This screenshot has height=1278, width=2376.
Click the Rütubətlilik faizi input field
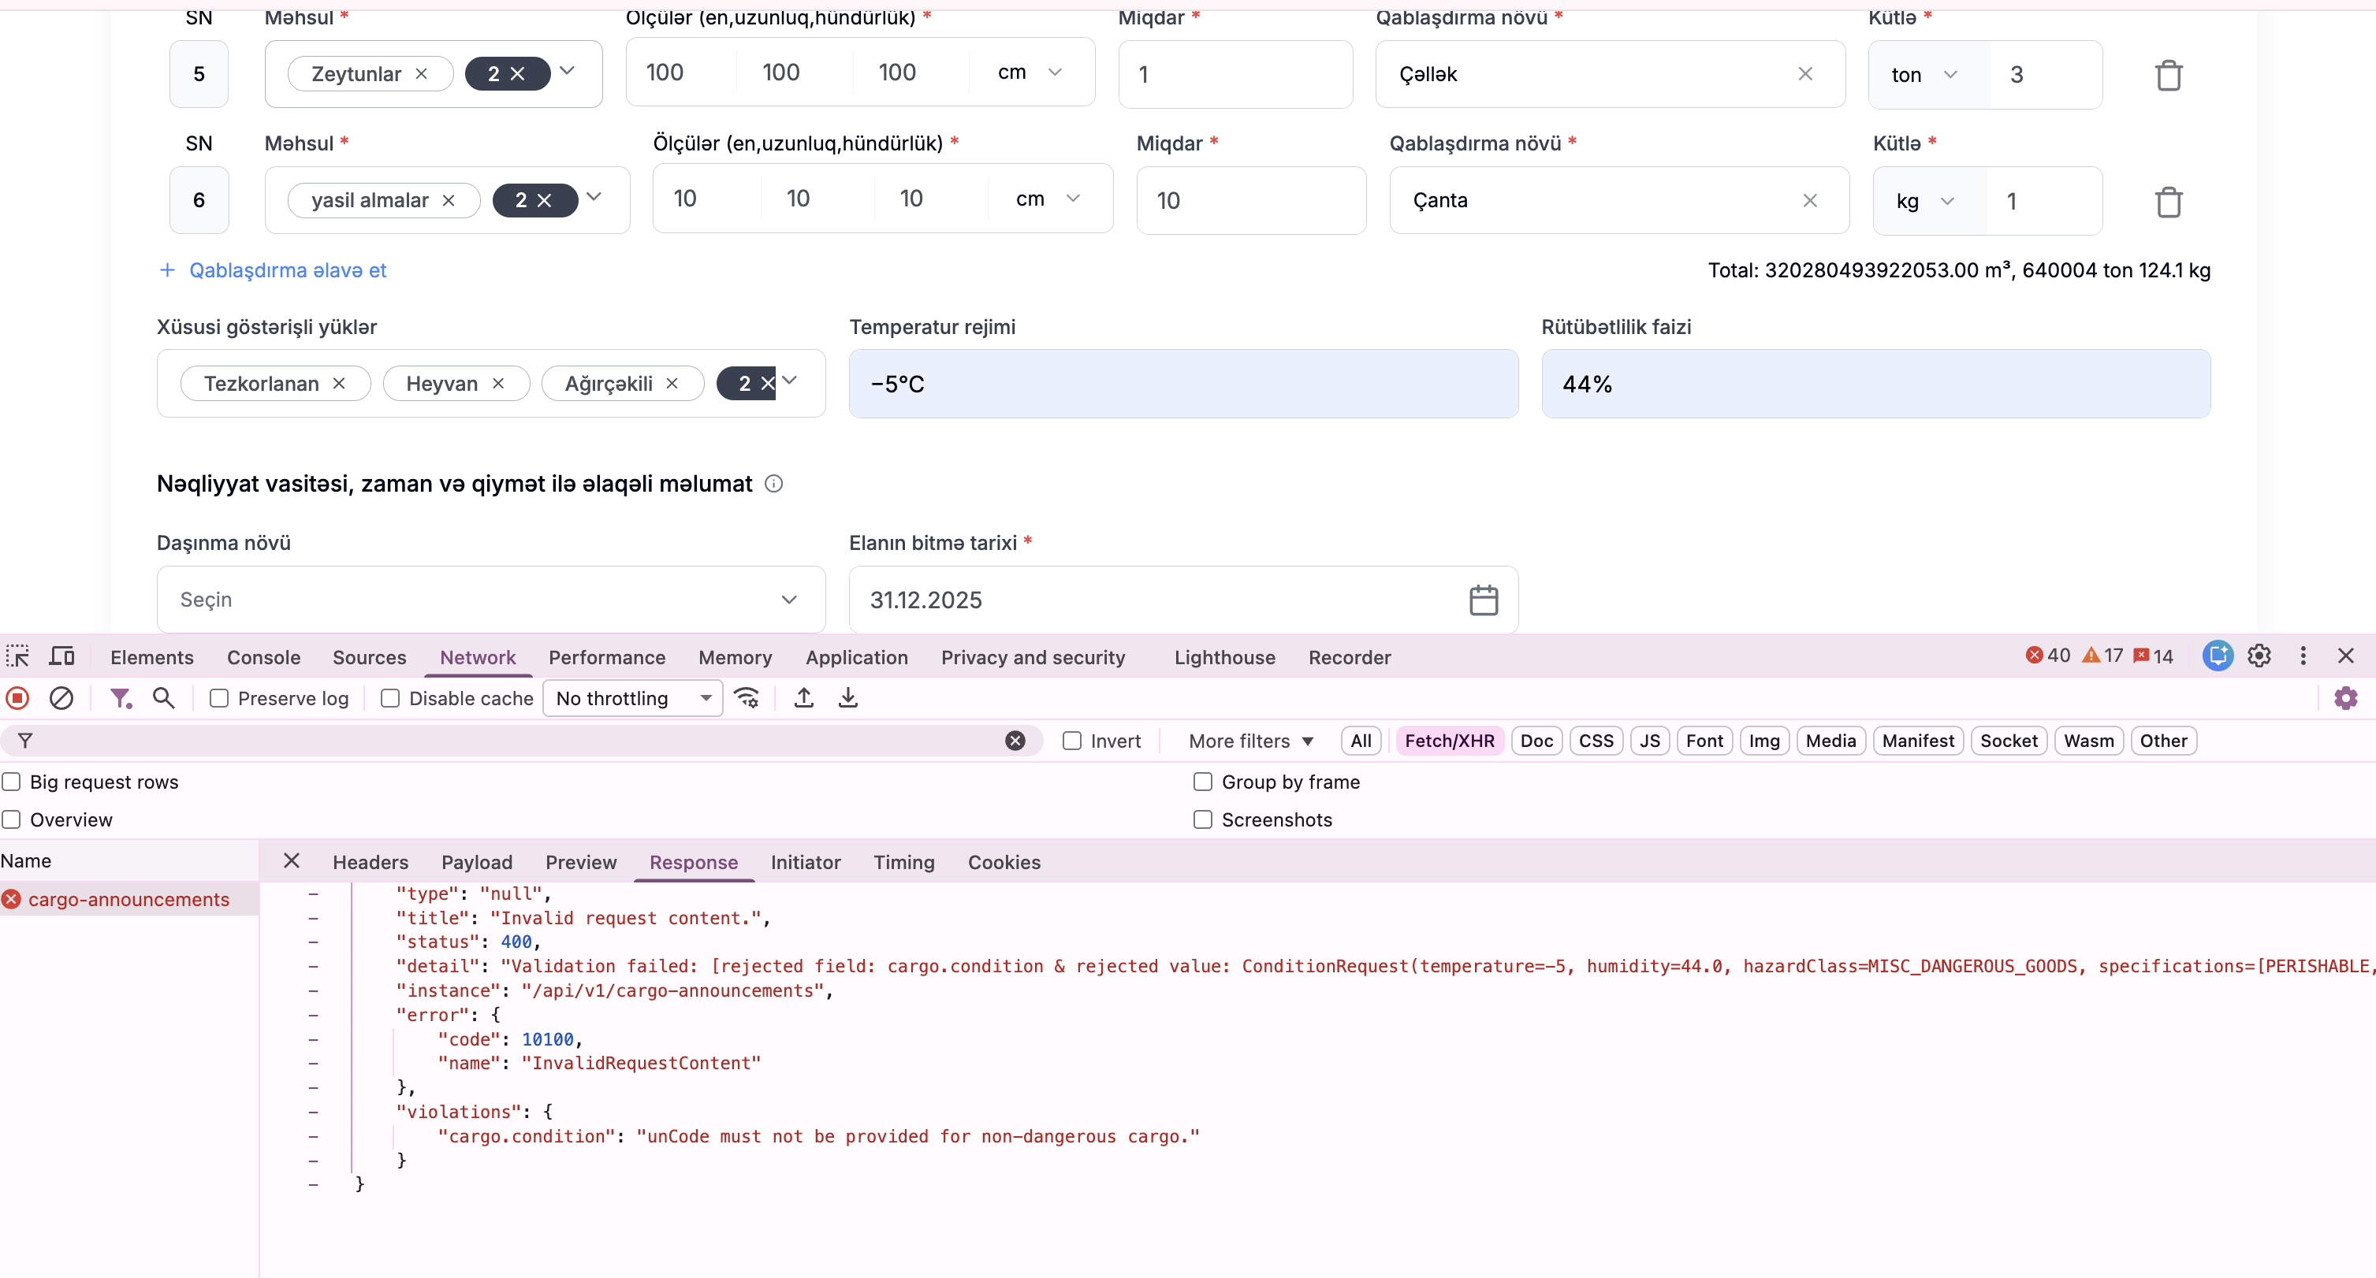click(x=1875, y=384)
